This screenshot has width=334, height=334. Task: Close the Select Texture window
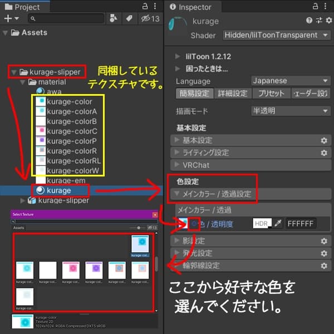155,215
